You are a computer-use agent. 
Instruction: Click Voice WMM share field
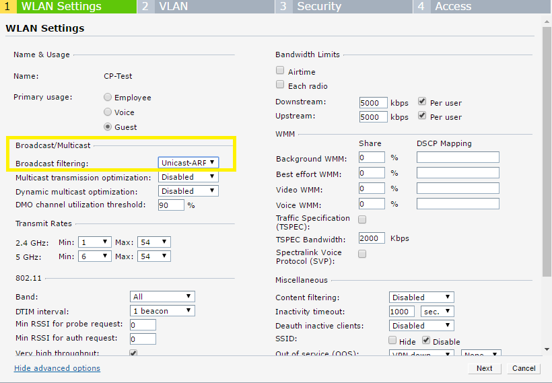(x=372, y=204)
